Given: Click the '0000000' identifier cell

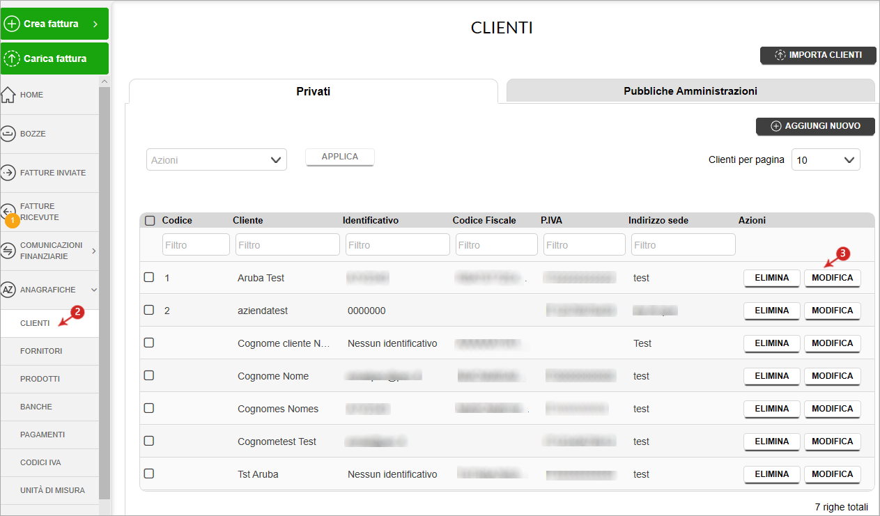Looking at the screenshot, I should (x=366, y=311).
